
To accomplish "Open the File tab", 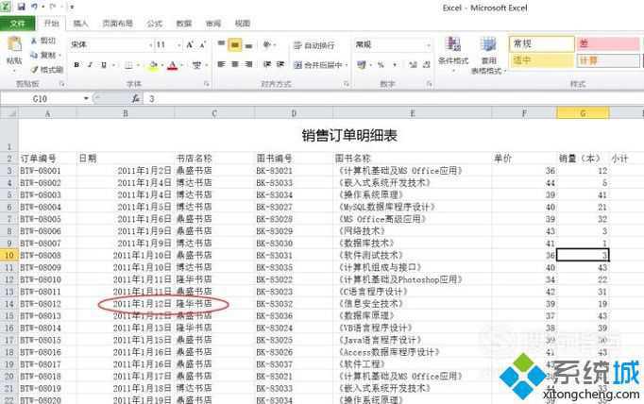I will 17,23.
